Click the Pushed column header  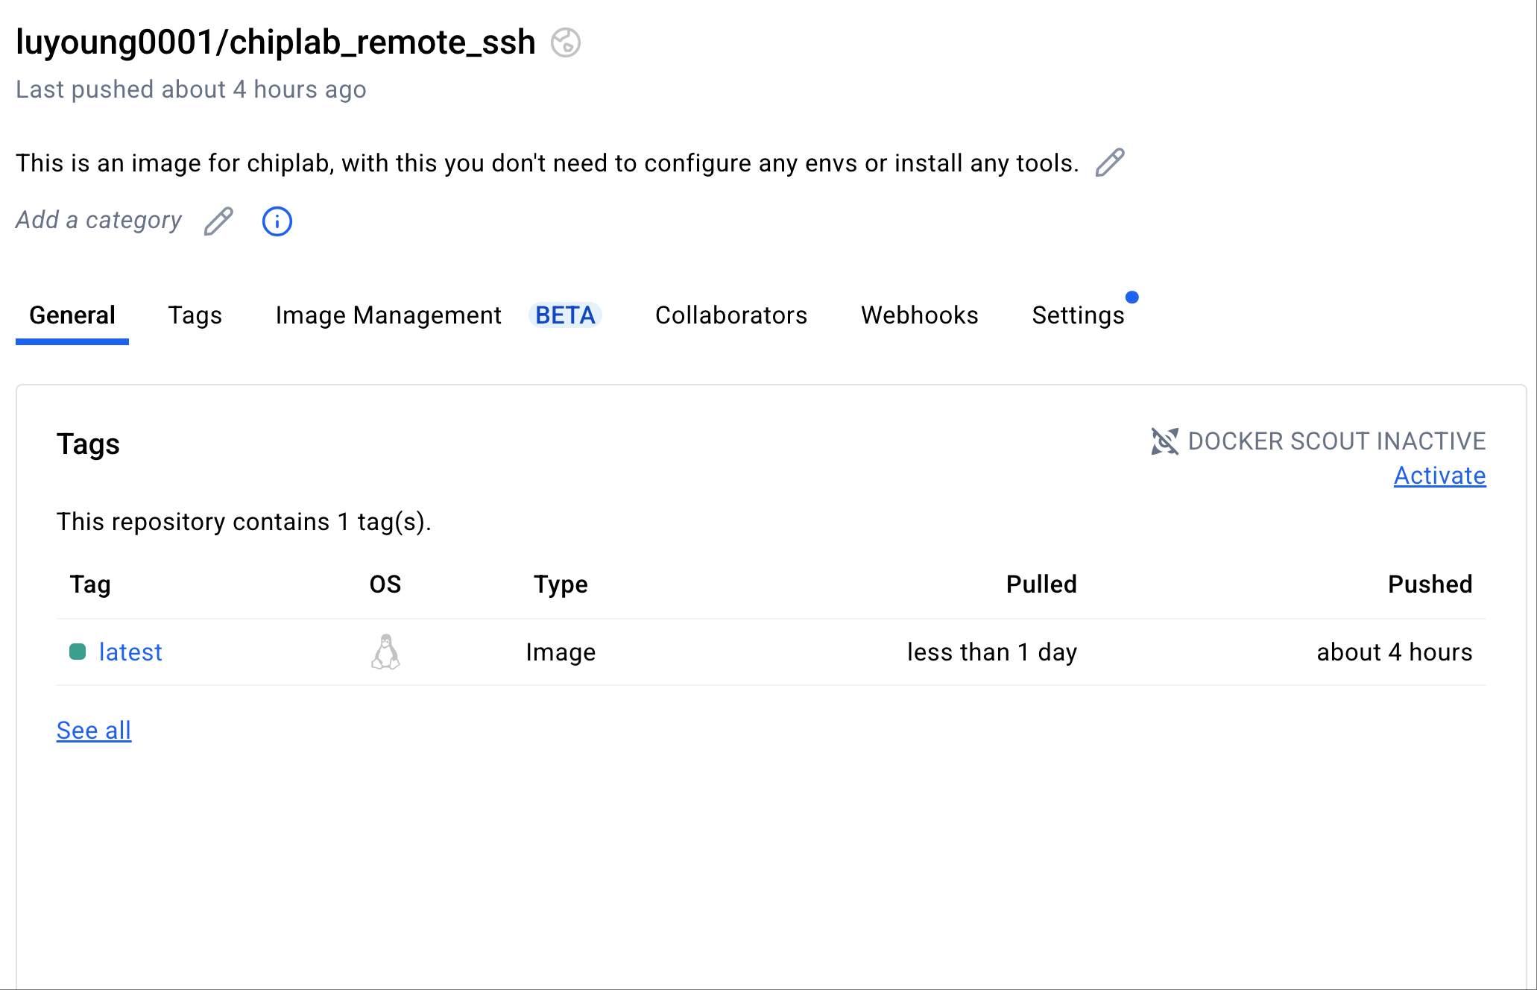click(1429, 584)
